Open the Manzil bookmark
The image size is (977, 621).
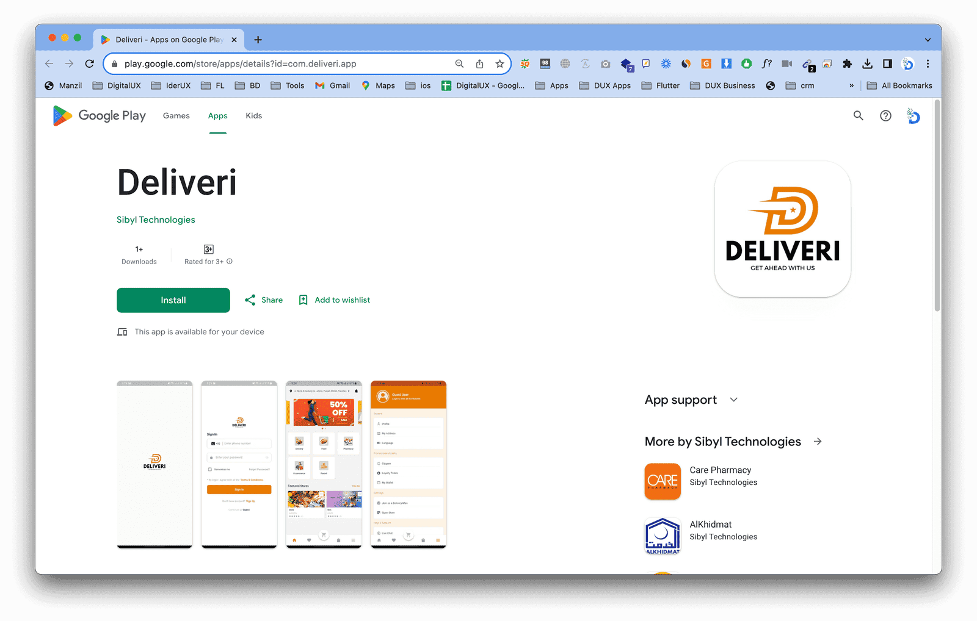(64, 85)
